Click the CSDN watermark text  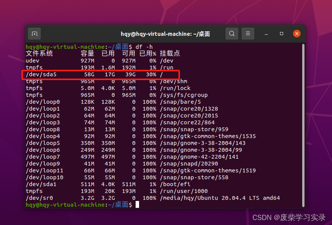[288, 217]
